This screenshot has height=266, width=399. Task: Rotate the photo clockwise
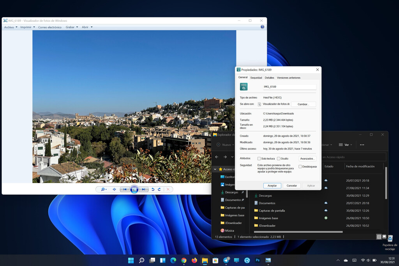pyautogui.click(x=159, y=189)
